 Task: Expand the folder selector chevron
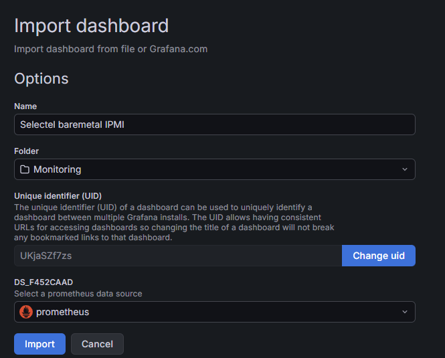tap(405, 169)
